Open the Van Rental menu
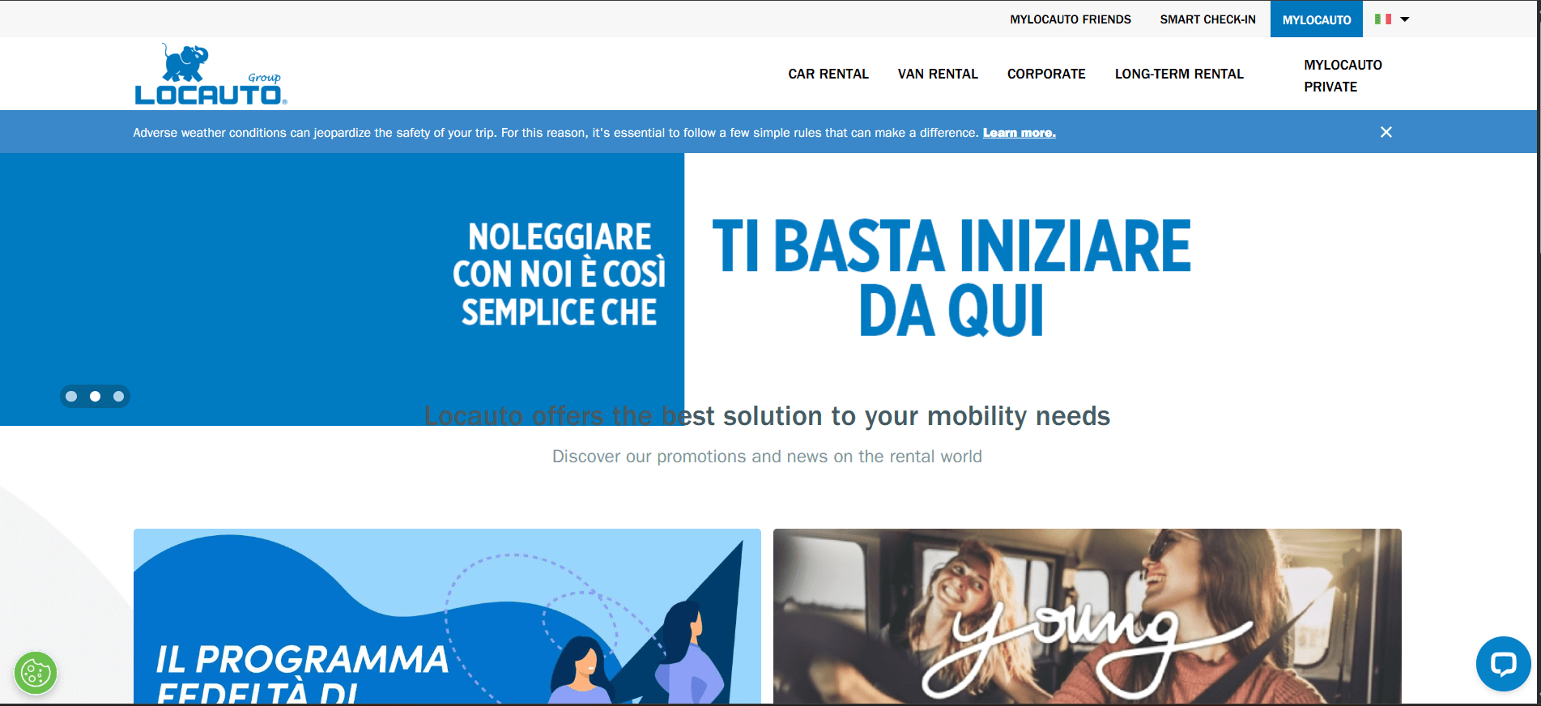 tap(938, 74)
